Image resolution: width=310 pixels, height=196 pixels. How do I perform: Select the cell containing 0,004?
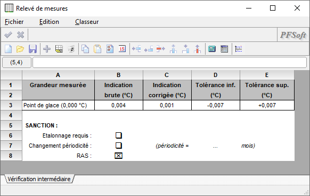119,105
